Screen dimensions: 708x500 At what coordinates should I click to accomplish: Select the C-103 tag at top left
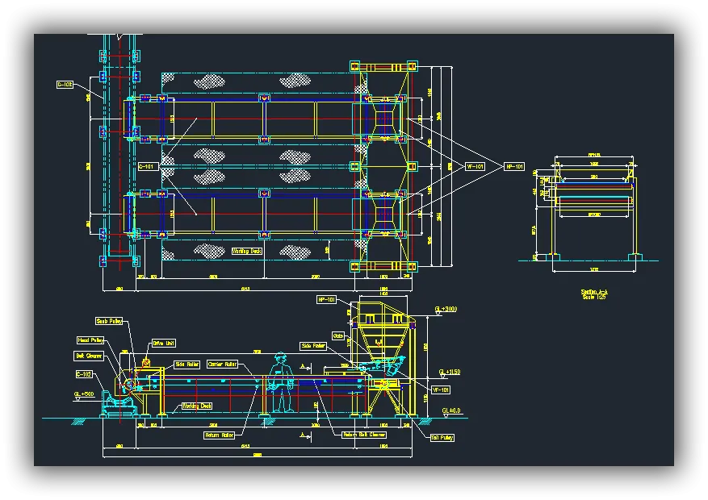pos(65,83)
